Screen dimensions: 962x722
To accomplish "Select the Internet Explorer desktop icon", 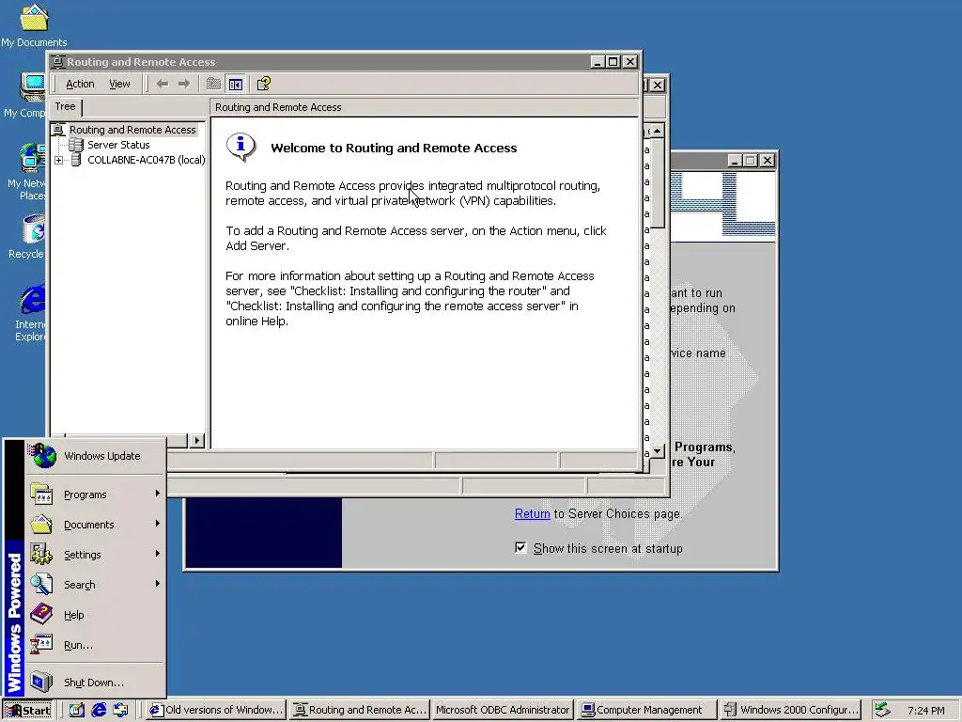I will 29,313.
